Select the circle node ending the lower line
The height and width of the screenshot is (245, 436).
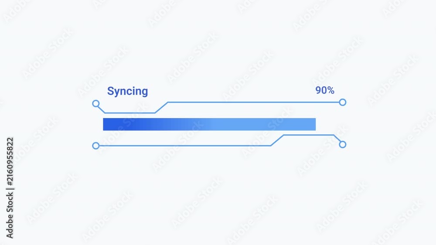[343, 144]
